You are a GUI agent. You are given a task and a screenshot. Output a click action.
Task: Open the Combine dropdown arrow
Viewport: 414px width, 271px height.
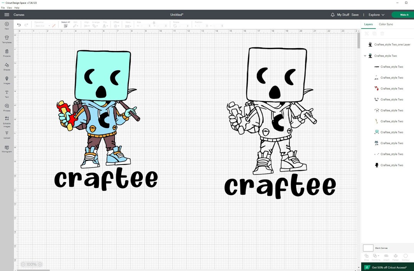pyautogui.click(x=379, y=256)
